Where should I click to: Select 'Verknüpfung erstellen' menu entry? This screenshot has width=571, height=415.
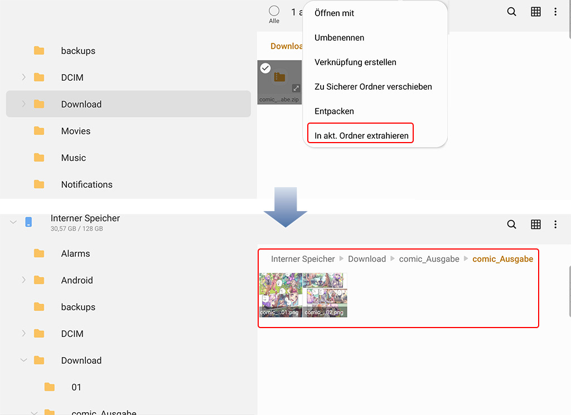(355, 62)
